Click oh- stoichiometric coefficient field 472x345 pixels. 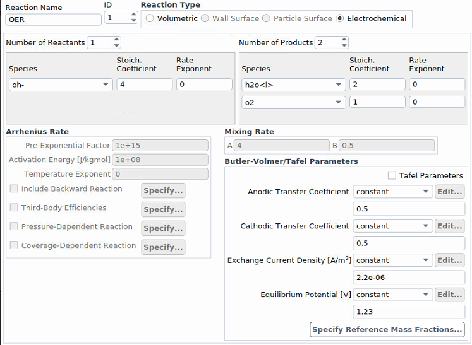(145, 84)
